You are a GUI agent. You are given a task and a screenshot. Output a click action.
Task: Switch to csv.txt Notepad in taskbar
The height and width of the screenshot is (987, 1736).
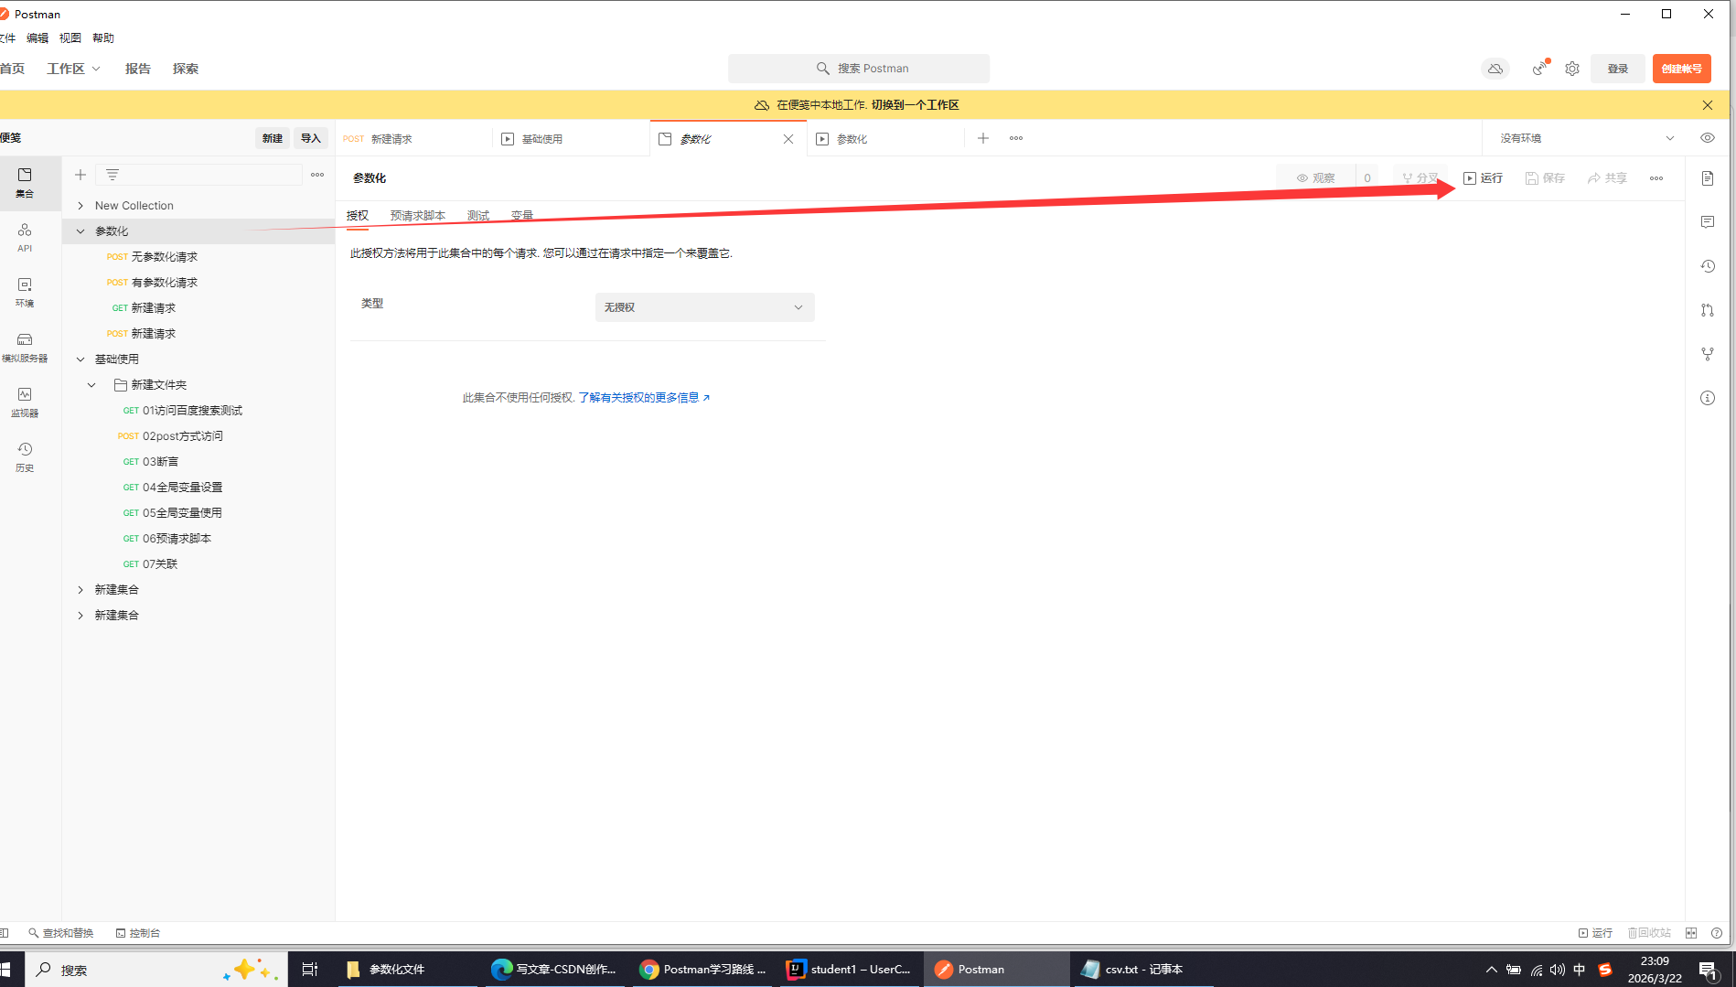[x=1142, y=970]
